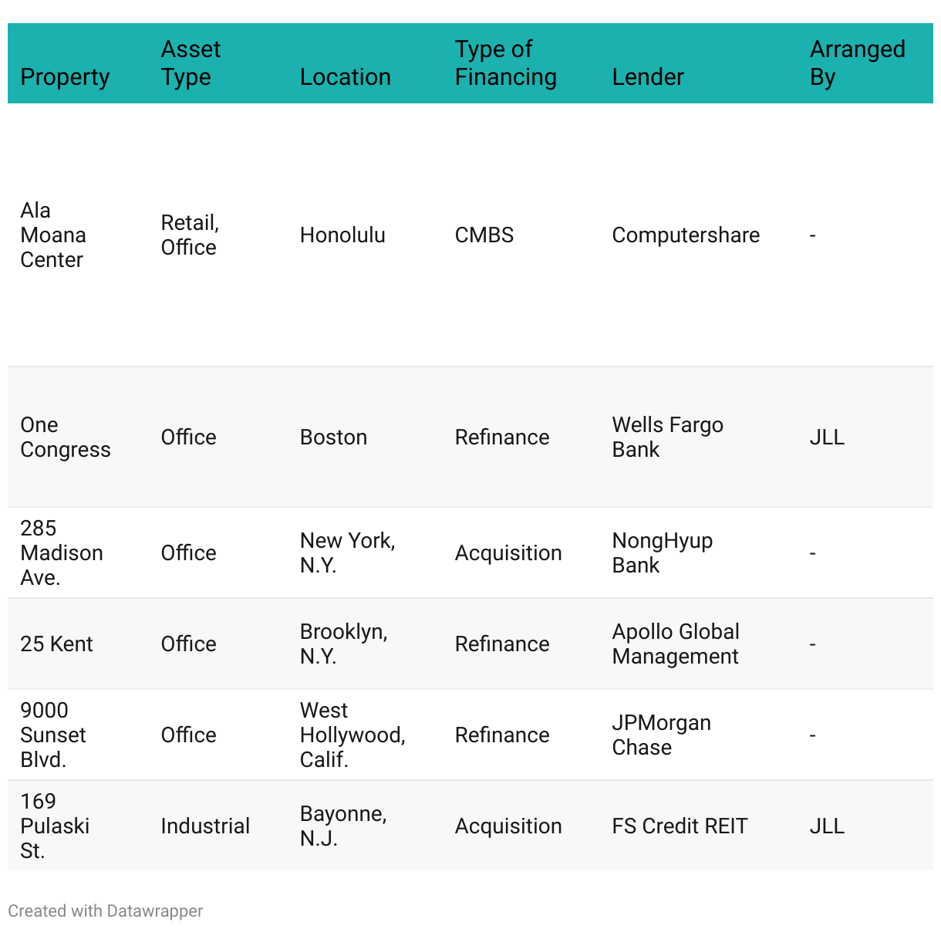Select the One Congress property cell
941x929 pixels.
[x=65, y=437]
